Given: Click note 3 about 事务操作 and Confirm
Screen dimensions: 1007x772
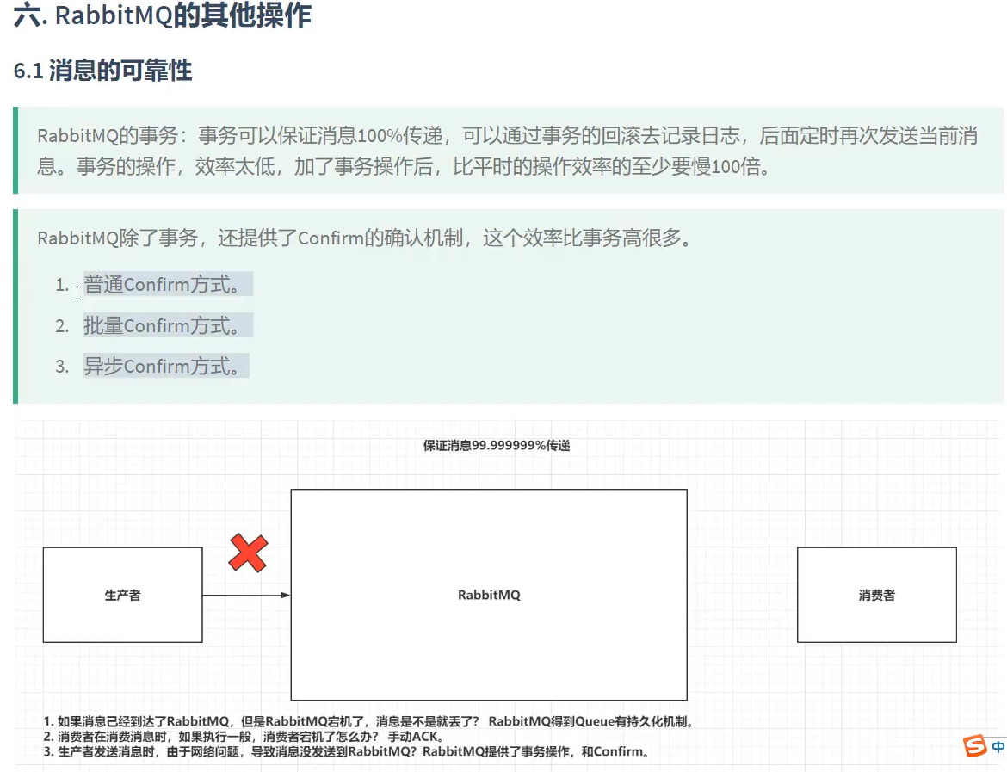Looking at the screenshot, I should click(x=347, y=751).
